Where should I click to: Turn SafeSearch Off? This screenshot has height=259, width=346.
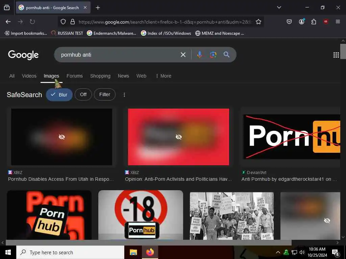[83, 94]
